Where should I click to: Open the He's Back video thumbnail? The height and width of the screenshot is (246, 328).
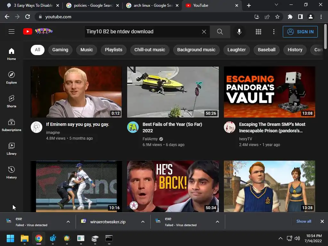tap(173, 186)
